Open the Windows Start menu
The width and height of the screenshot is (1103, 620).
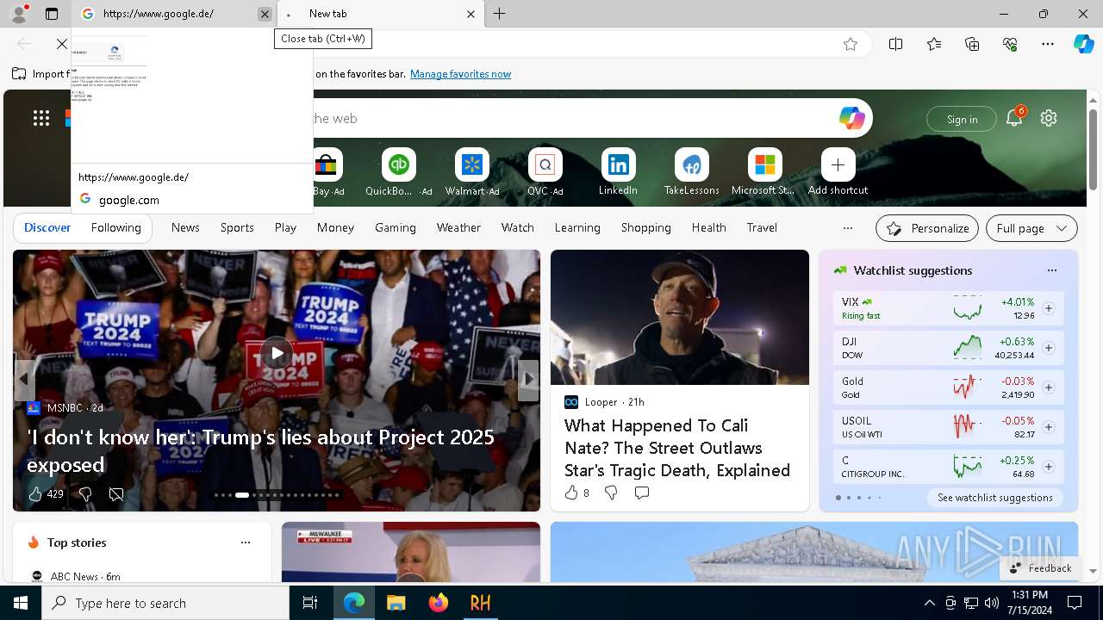pos(21,603)
